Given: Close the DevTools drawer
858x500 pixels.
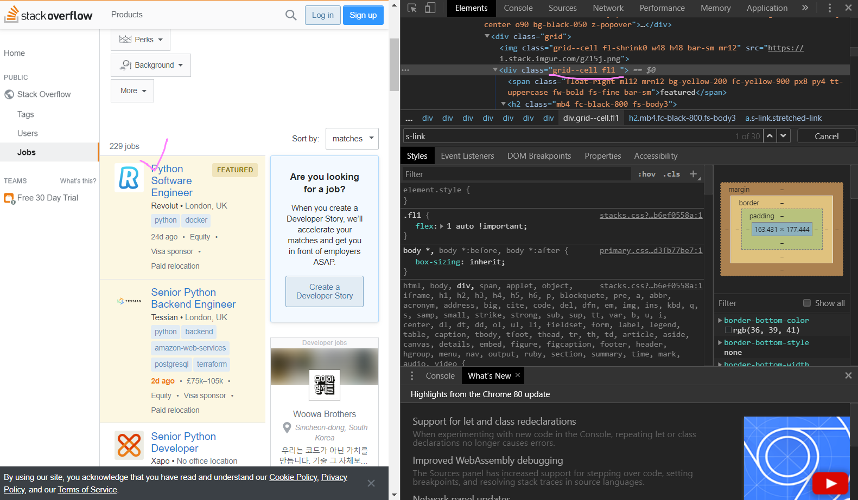Looking at the screenshot, I should point(848,375).
